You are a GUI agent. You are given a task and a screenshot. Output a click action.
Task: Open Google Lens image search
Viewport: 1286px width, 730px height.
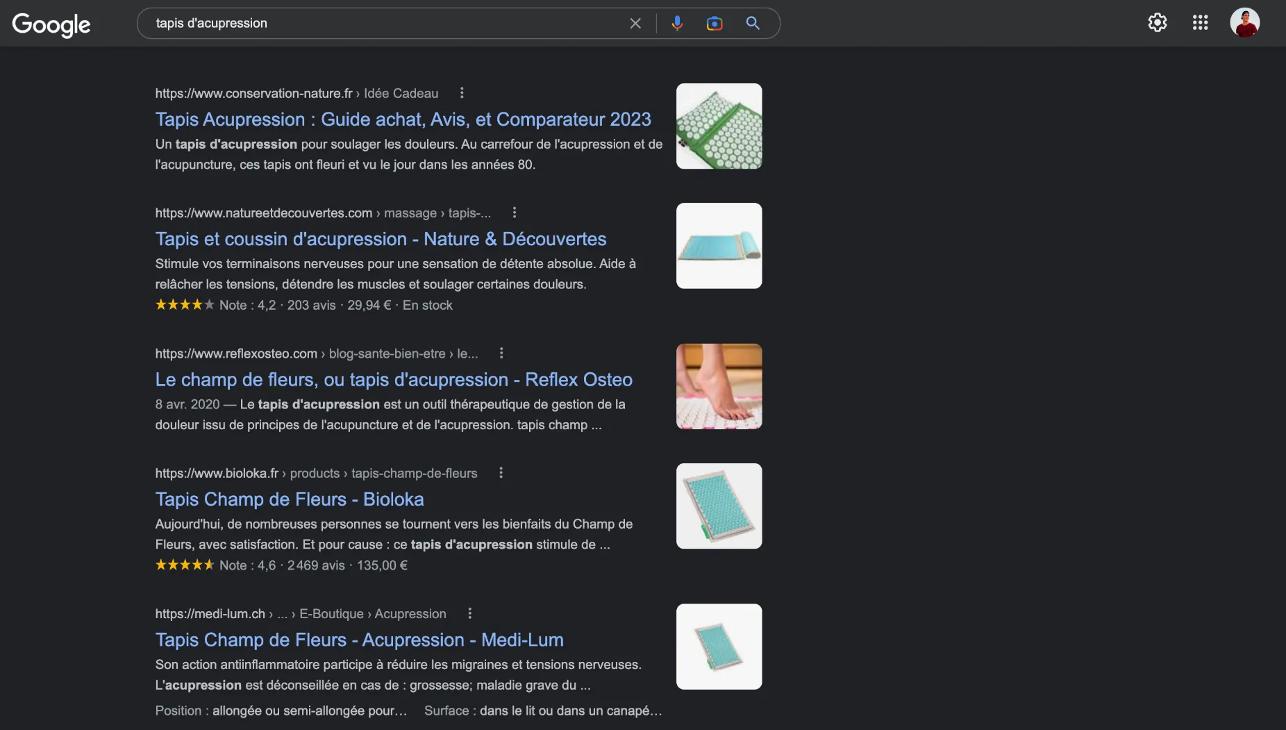tap(714, 24)
